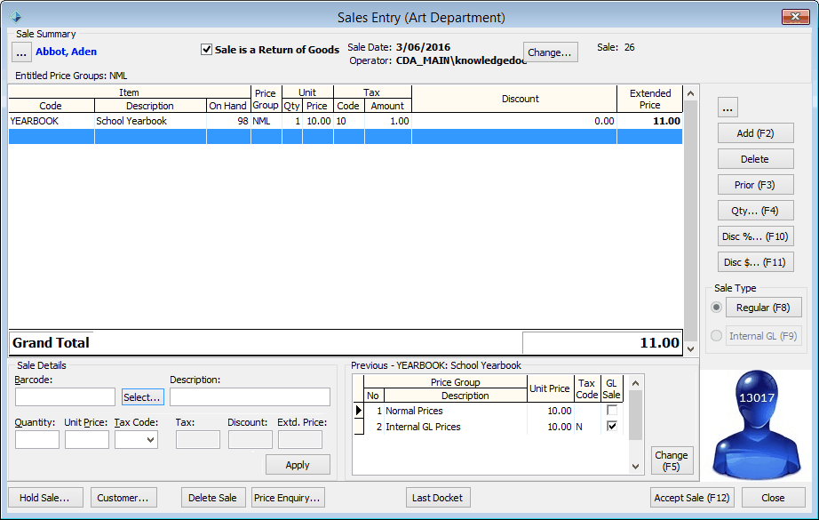Close the Sales Entry window with X

[x=795, y=17]
